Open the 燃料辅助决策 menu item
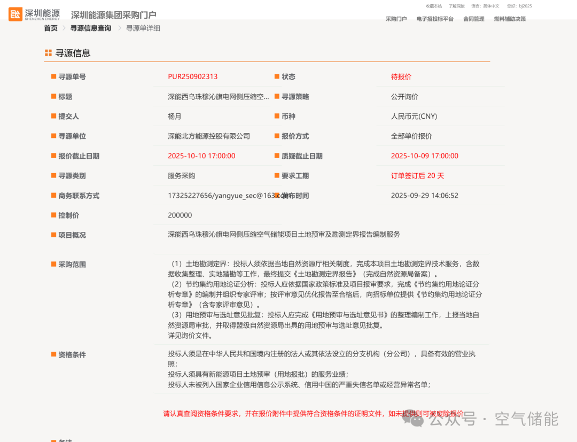Image resolution: width=577 pixels, height=442 pixels. 510,19
